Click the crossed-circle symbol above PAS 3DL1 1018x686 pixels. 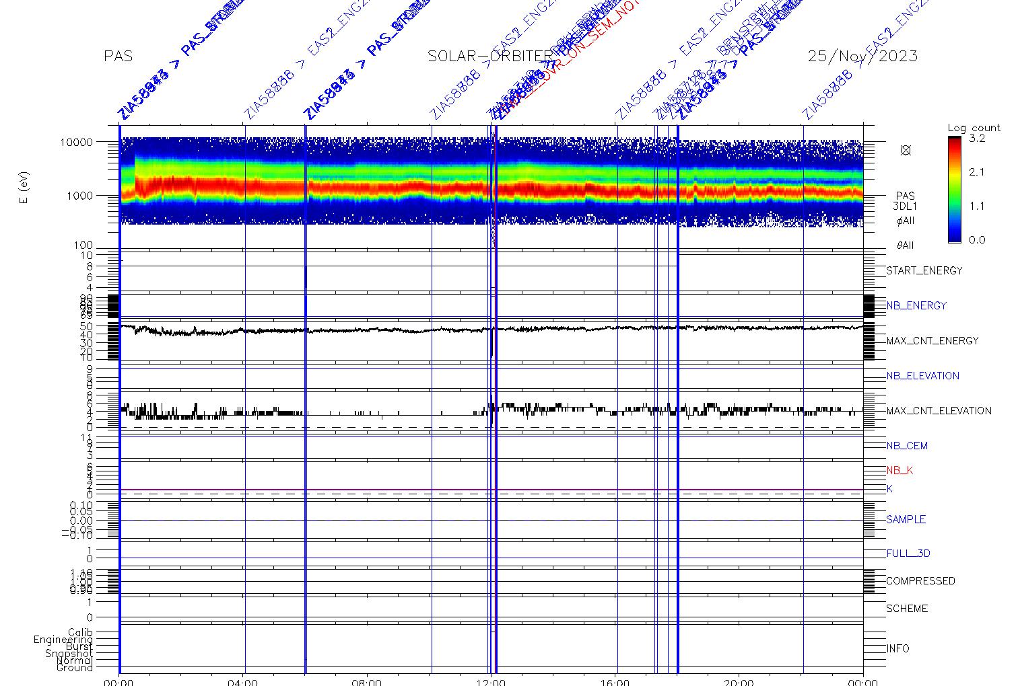click(906, 151)
